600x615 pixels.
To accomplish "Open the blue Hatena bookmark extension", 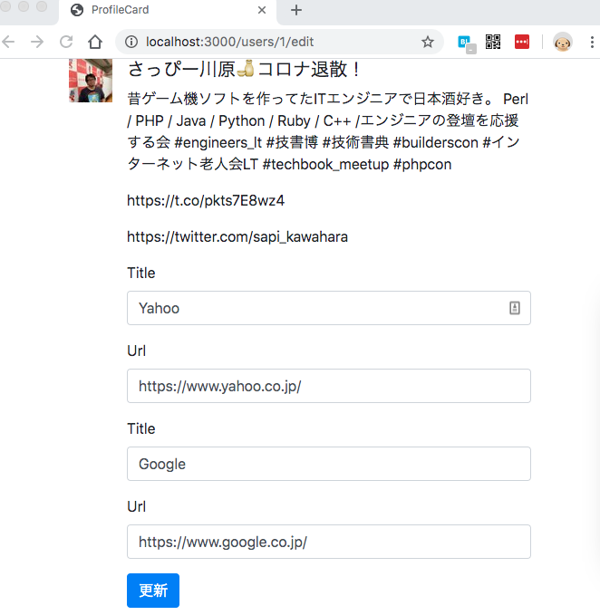I will coord(466,43).
